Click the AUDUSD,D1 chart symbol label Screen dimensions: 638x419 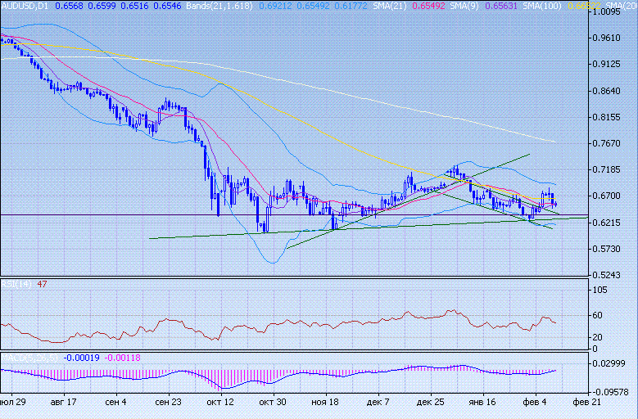25,5
